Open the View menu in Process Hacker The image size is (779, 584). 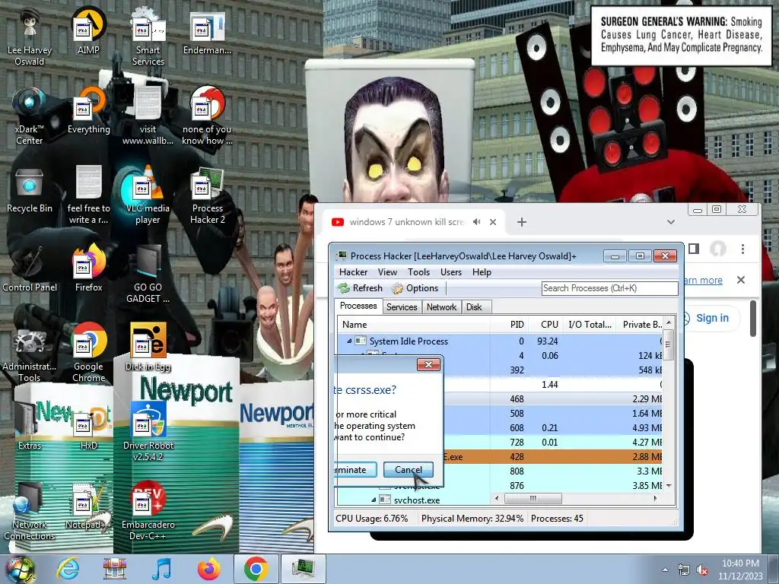pos(387,272)
